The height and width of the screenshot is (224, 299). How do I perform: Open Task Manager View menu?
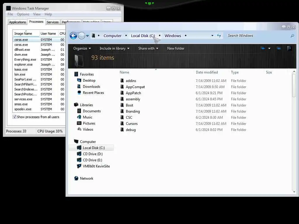37,14
